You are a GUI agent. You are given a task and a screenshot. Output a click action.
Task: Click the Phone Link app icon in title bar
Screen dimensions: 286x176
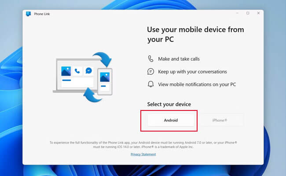28,14
